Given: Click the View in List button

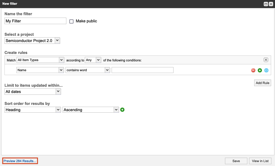Looking at the screenshot, I should [260, 161].
